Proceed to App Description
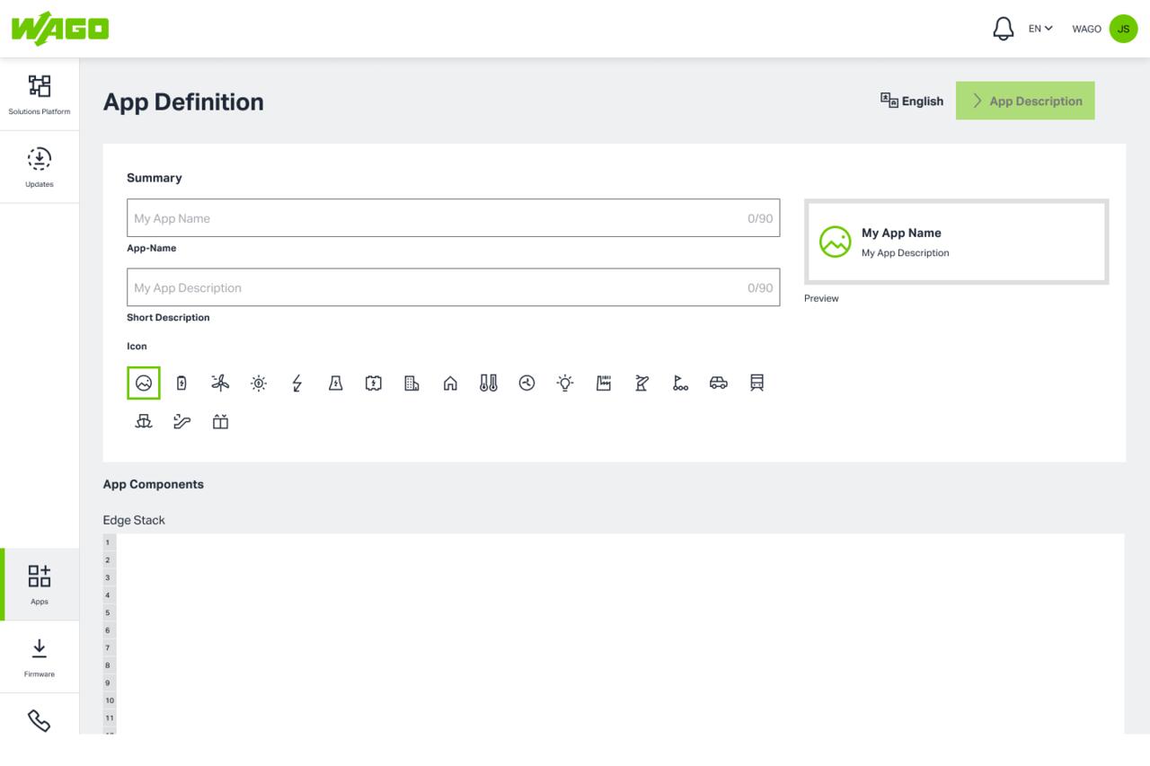Image resolution: width=1150 pixels, height=766 pixels. [x=1025, y=101]
